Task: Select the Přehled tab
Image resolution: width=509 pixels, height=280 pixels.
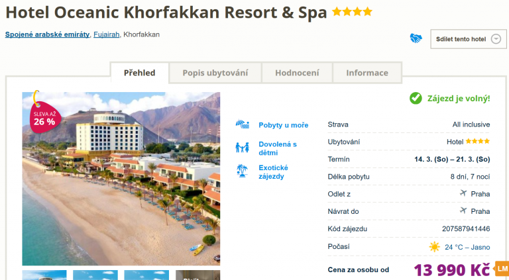Action: coord(140,73)
